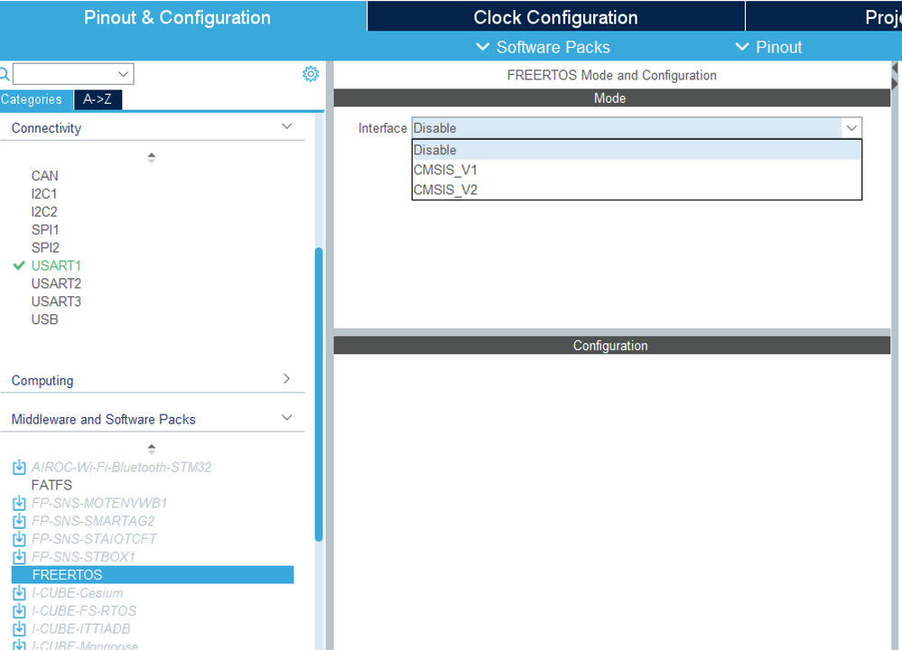Select FATFS middleware
902x650 pixels.
coord(51,485)
